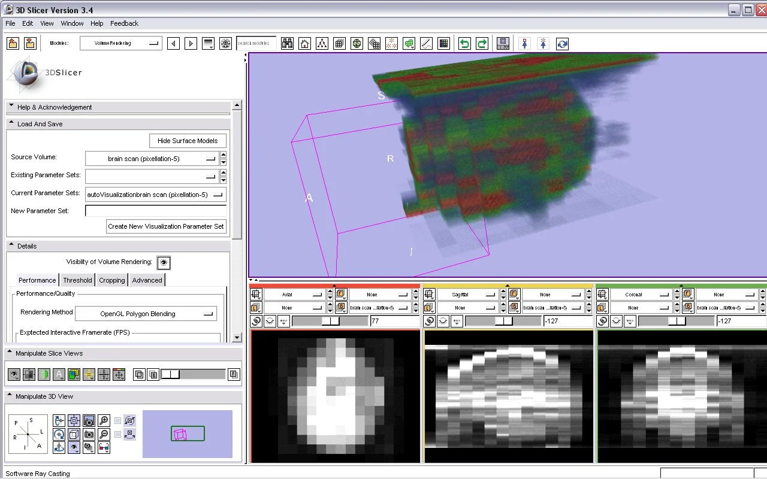Viewport: 767px width, 479px height.
Task: Click the search modules input field
Action: (x=256, y=43)
